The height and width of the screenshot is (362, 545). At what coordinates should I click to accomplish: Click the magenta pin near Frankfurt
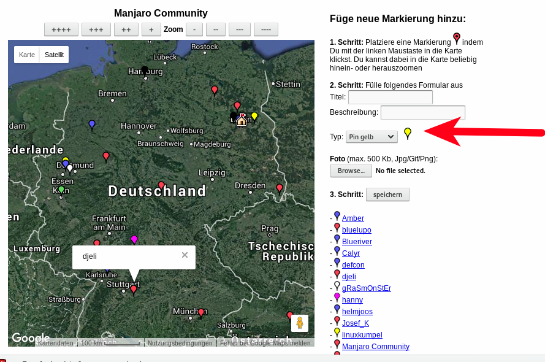click(134, 239)
